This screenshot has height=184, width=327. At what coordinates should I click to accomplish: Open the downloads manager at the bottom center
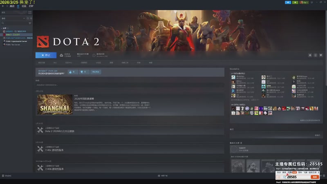(163, 176)
